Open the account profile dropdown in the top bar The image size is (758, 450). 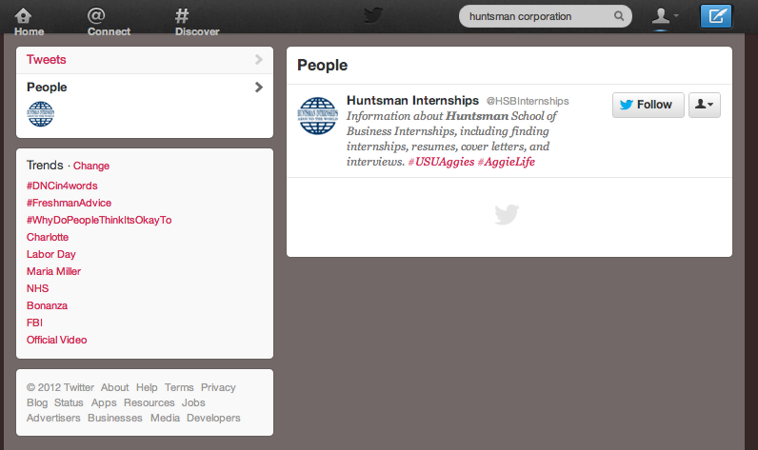(x=665, y=16)
